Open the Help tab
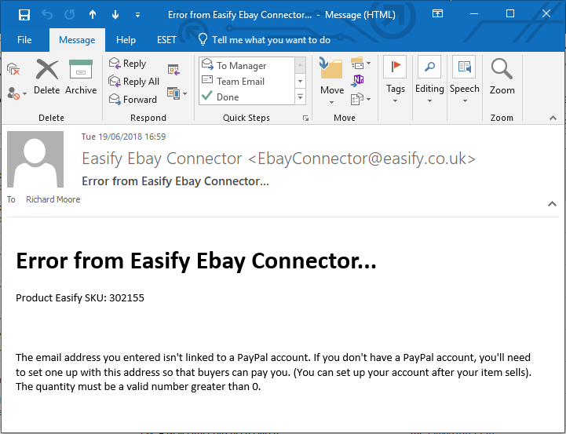566x434 pixels. pos(126,40)
